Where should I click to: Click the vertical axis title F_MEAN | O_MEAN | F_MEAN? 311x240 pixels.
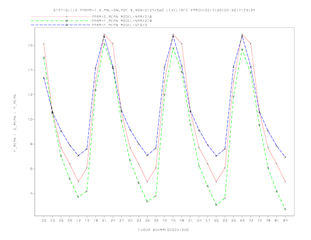pyautogui.click(x=15, y=123)
